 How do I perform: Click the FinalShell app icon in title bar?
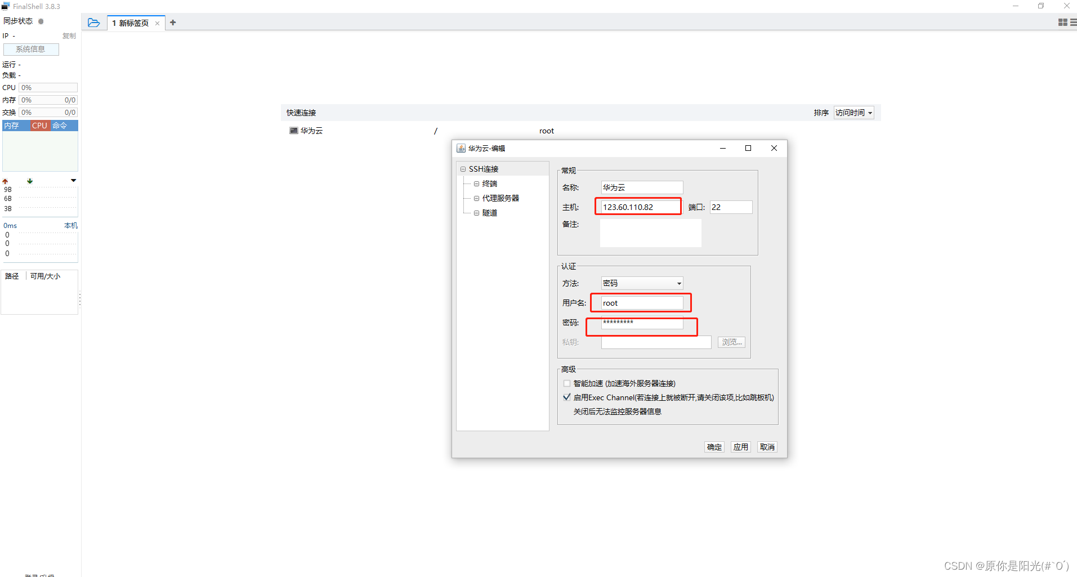click(x=6, y=6)
